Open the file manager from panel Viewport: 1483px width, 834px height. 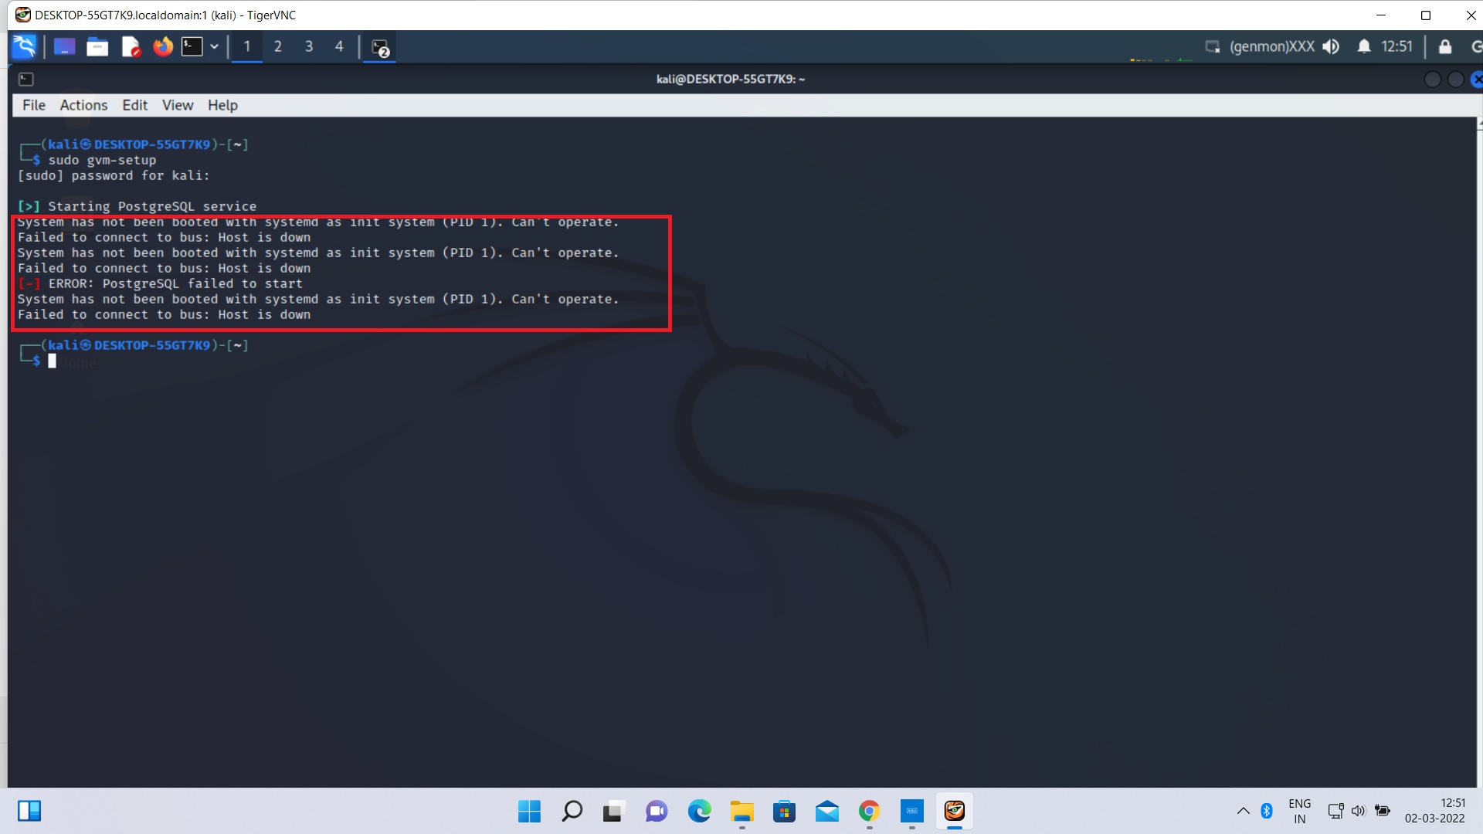(97, 47)
